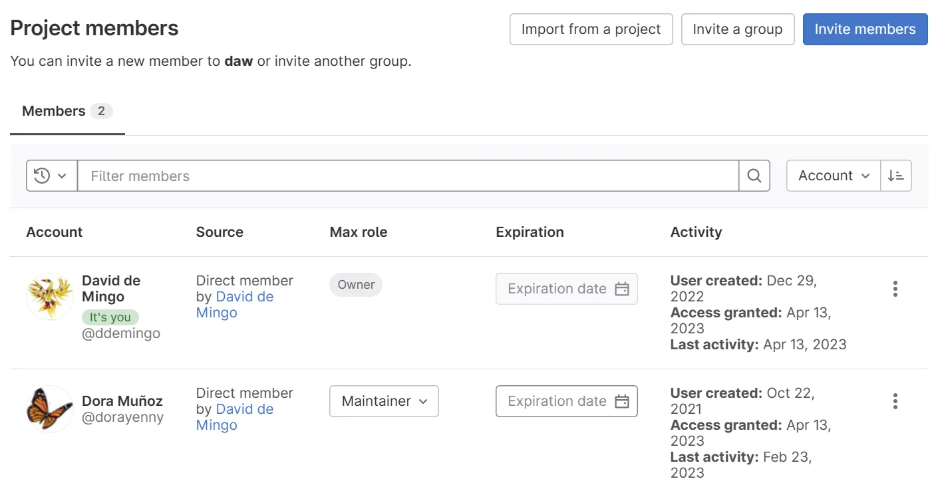
Task: Click the Invite a group button
Action: (x=737, y=29)
